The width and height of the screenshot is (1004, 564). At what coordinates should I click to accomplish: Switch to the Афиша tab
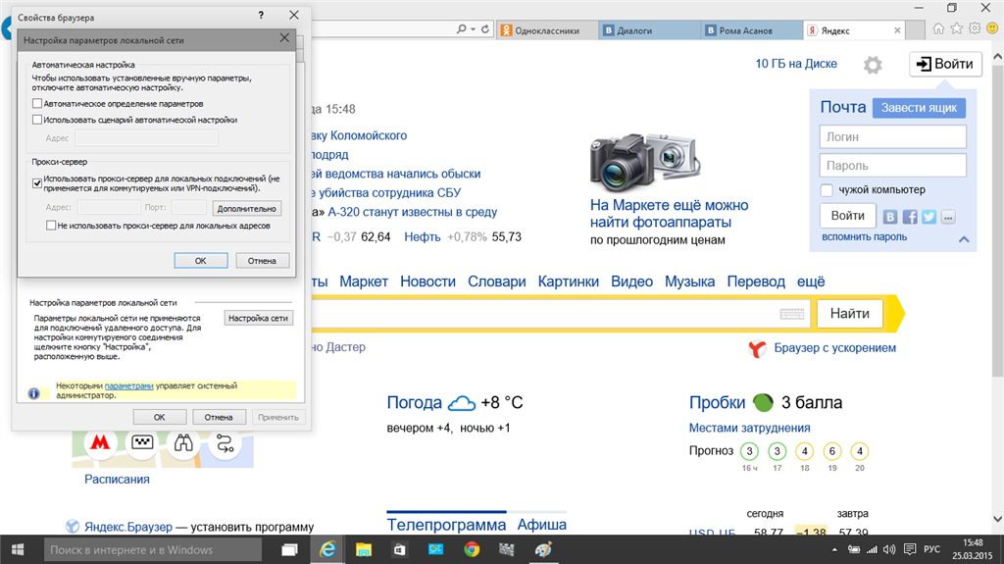pos(541,524)
